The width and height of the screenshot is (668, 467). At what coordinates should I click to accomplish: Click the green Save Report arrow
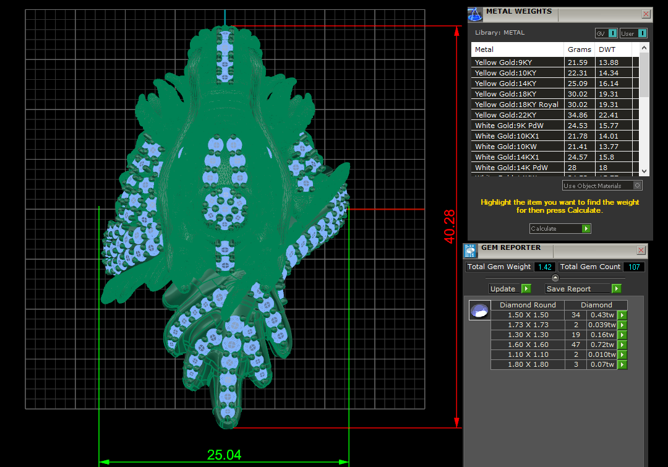616,289
